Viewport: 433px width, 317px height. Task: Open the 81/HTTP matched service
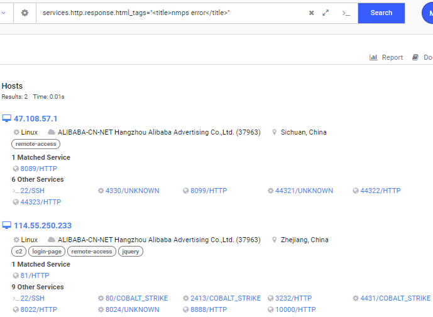[35, 275]
